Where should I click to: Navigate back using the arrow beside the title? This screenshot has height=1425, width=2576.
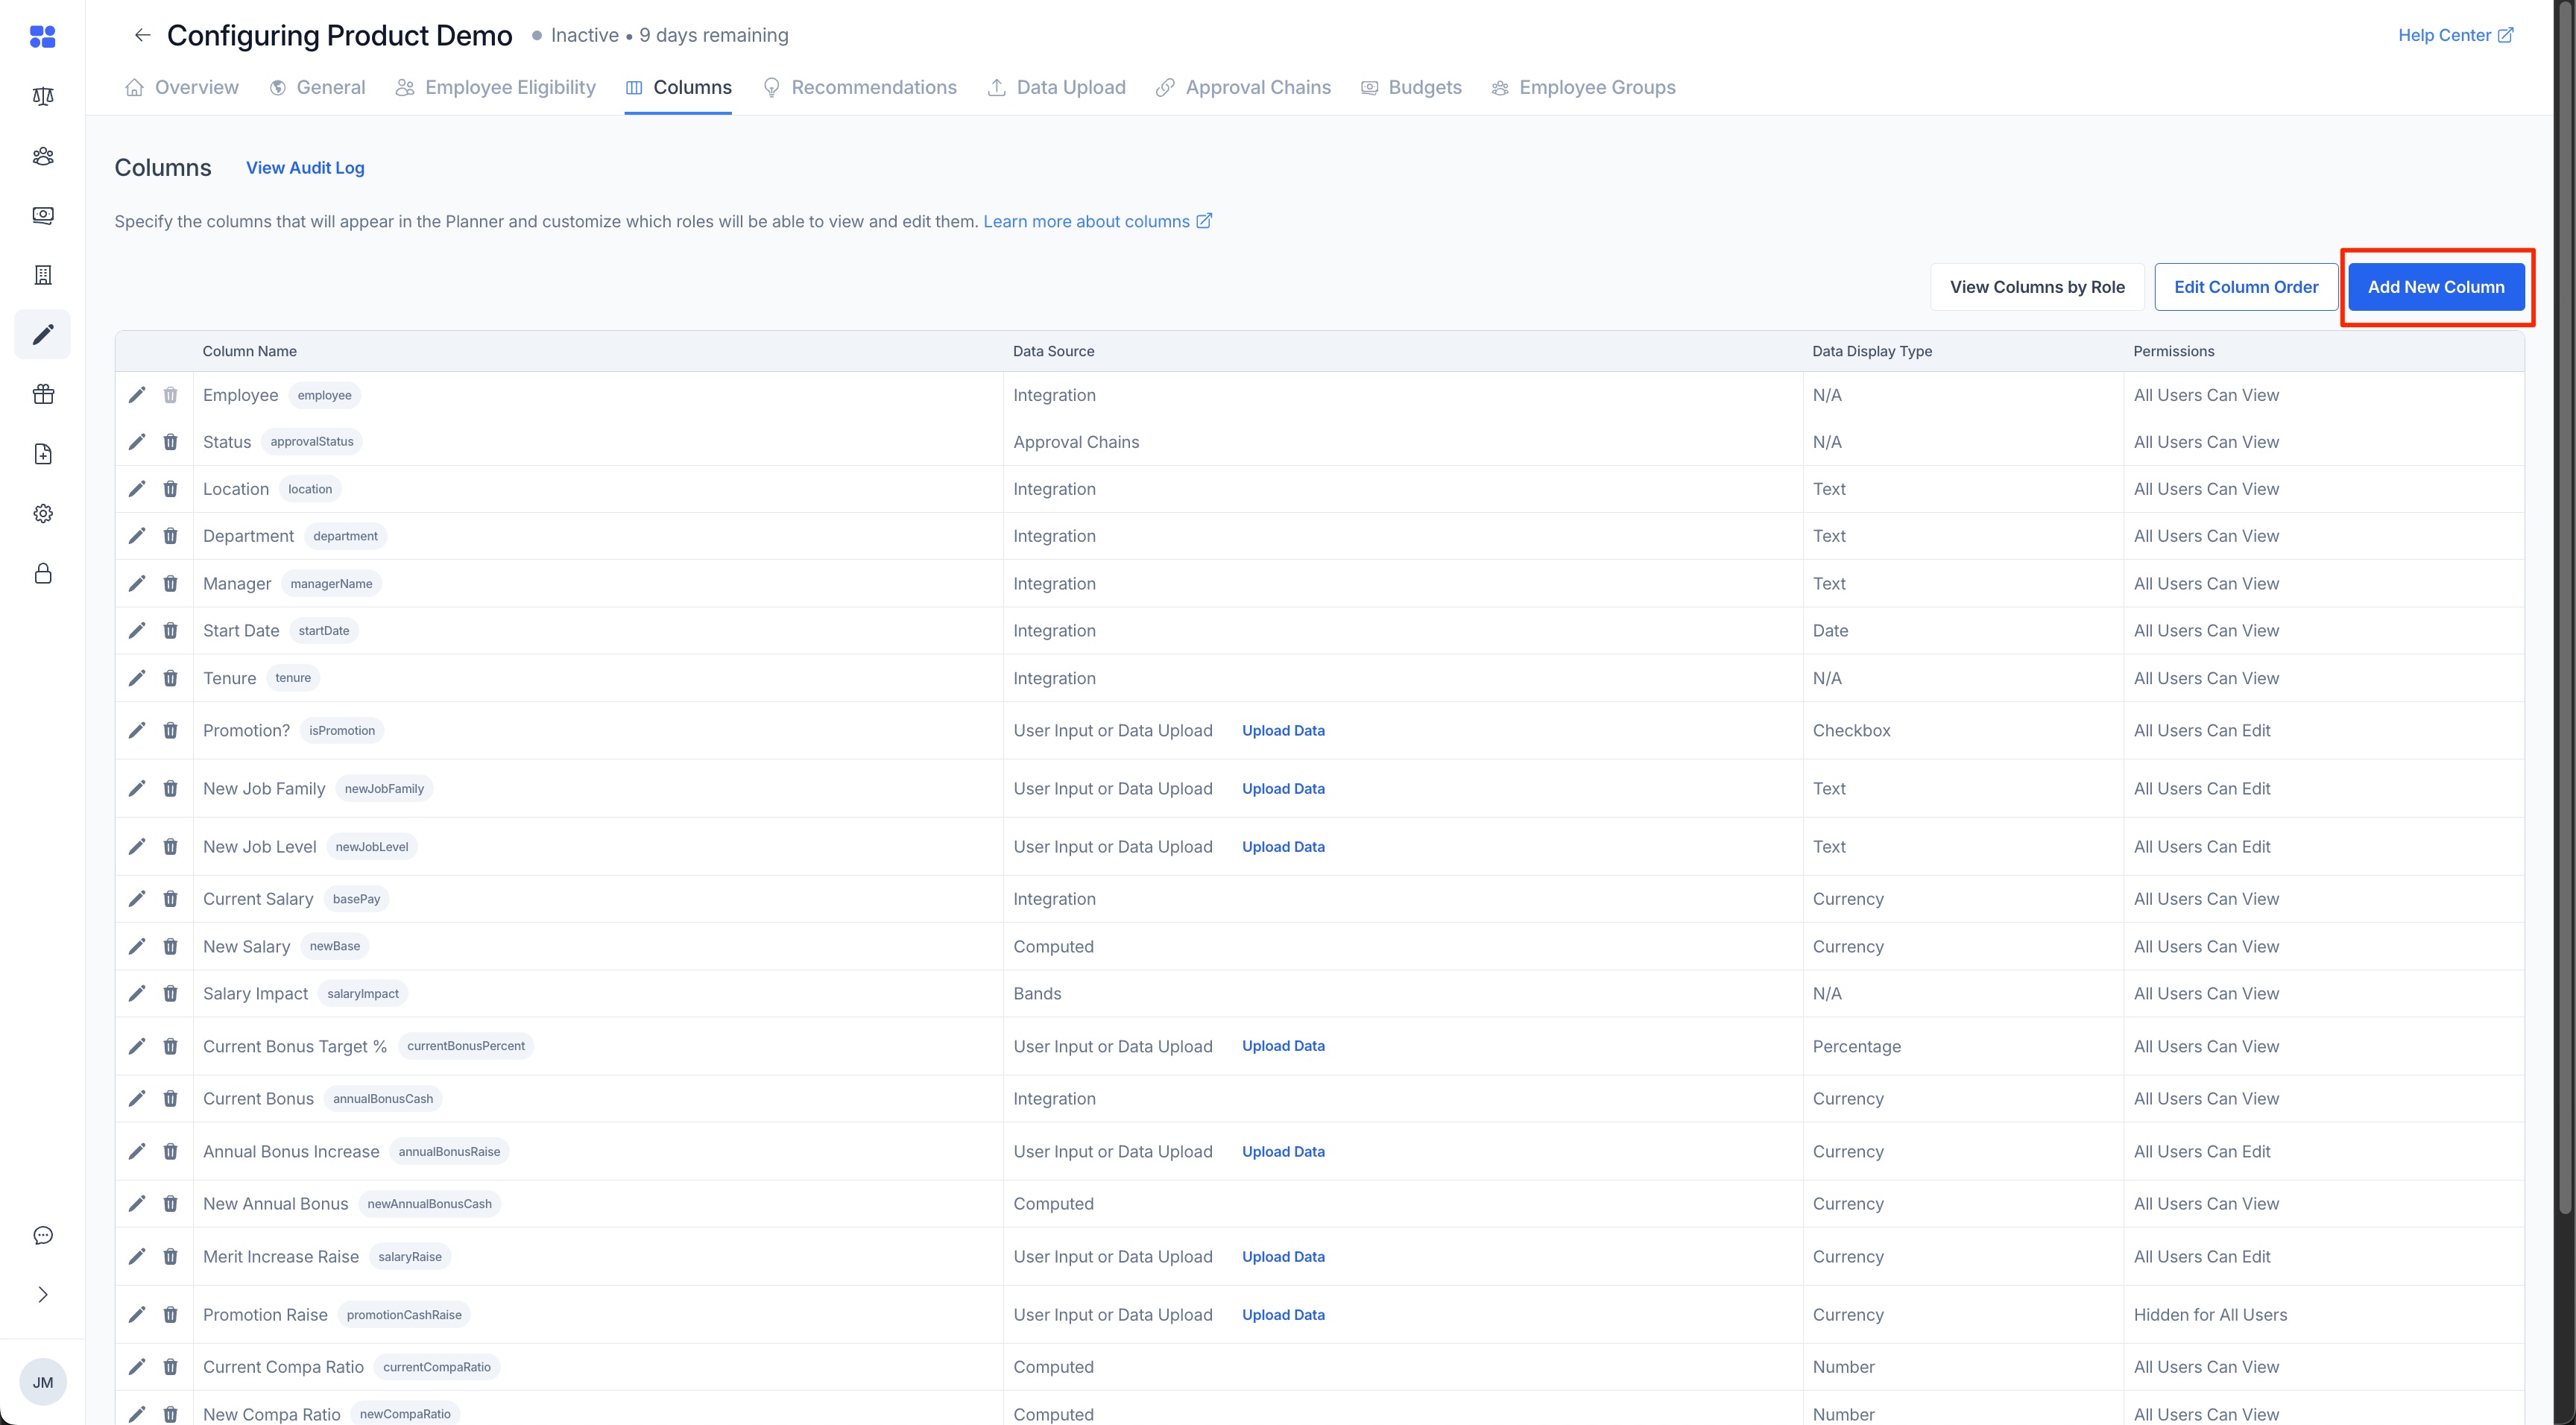coord(141,35)
